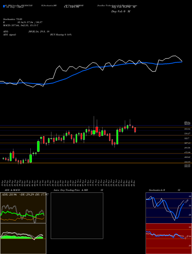Viewport: 192px width, 254px height.
Task: Click the 'BUY Slowing @ 14%' signal text
Action: [x=61, y=35]
